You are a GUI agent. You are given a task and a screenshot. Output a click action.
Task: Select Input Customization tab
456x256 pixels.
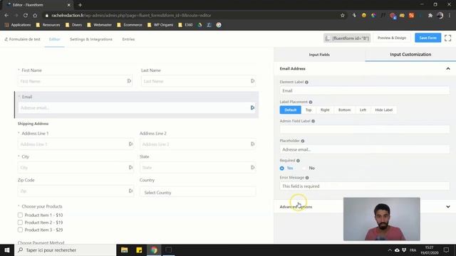pyautogui.click(x=410, y=55)
